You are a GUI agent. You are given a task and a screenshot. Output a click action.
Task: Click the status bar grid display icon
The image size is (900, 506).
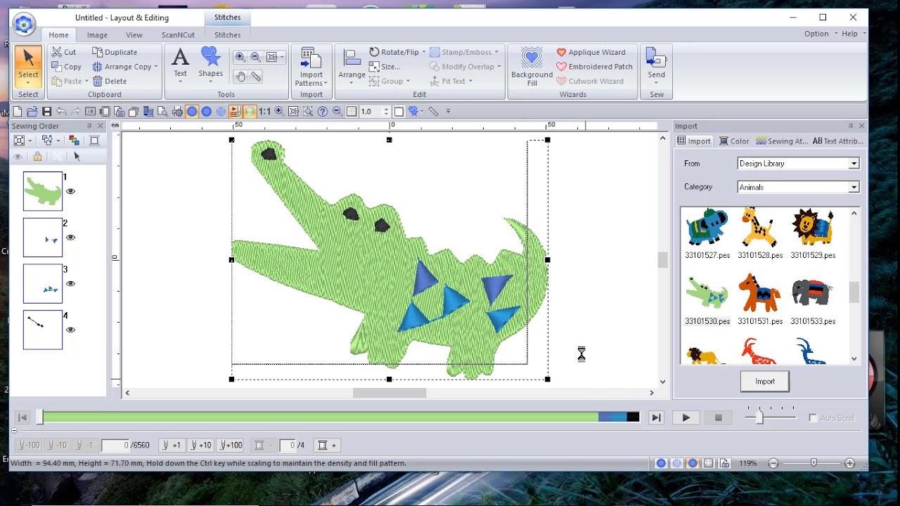(x=709, y=463)
